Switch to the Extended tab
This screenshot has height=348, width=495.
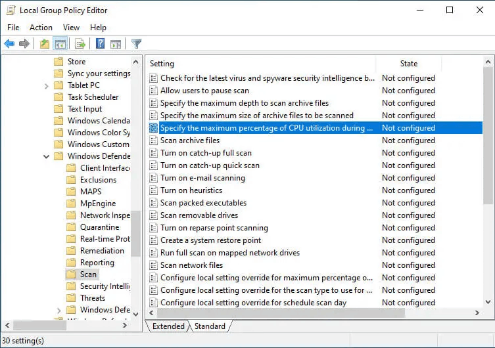pos(168,326)
